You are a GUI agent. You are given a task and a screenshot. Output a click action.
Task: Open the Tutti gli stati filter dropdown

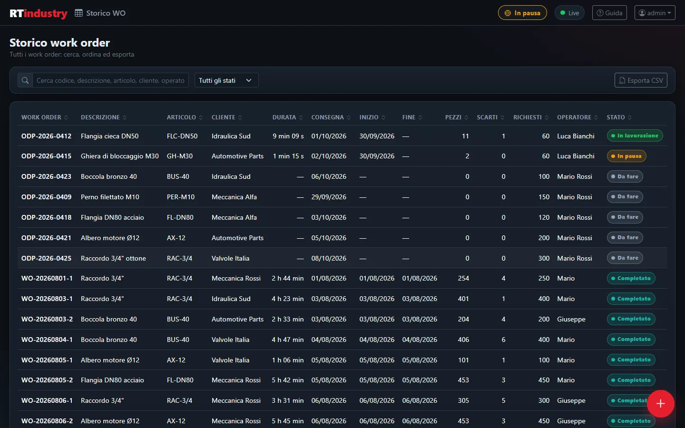click(x=226, y=80)
